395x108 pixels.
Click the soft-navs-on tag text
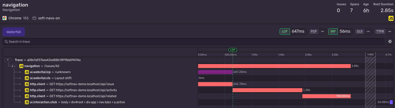click(49, 18)
